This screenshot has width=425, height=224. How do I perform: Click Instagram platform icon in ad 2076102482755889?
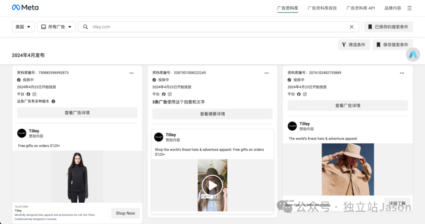coord(305,94)
